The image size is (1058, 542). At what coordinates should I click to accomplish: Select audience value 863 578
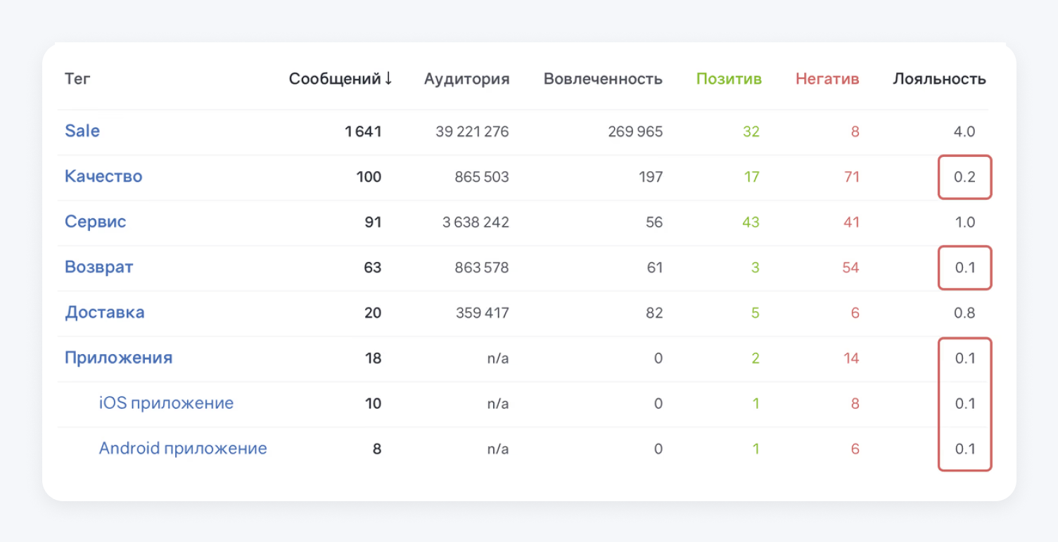482,267
